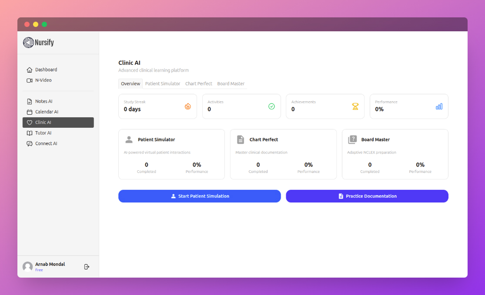The width and height of the screenshot is (485, 295).
Task: Click the Board Master card title
Action: tap(375, 139)
